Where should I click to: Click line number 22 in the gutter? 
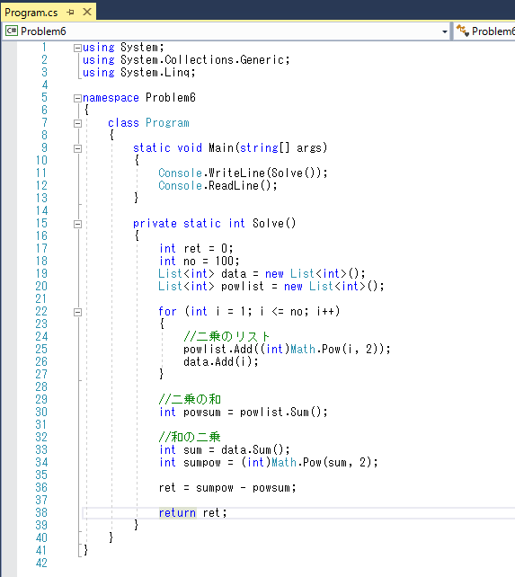[41, 311]
